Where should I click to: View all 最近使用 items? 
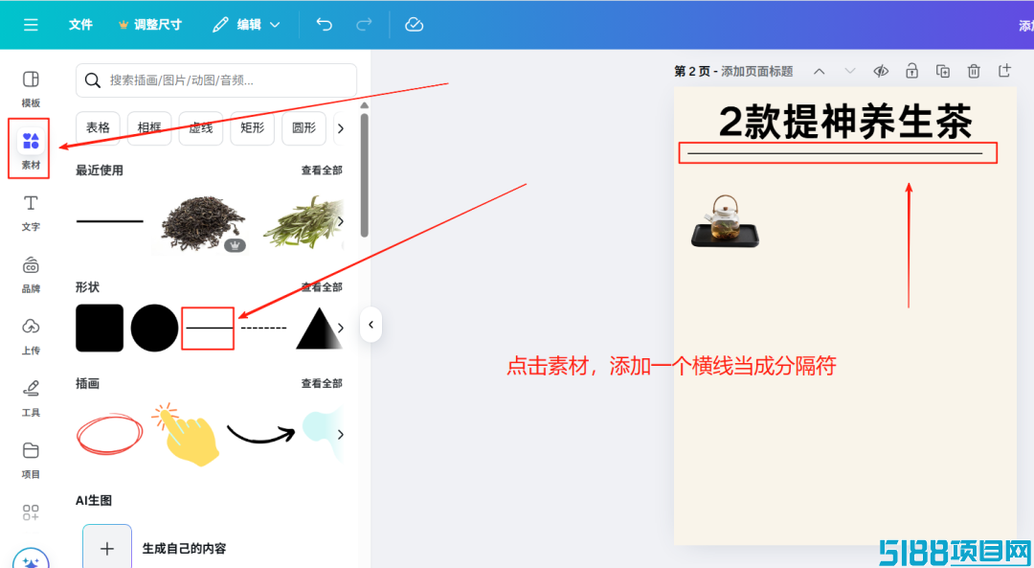point(322,170)
